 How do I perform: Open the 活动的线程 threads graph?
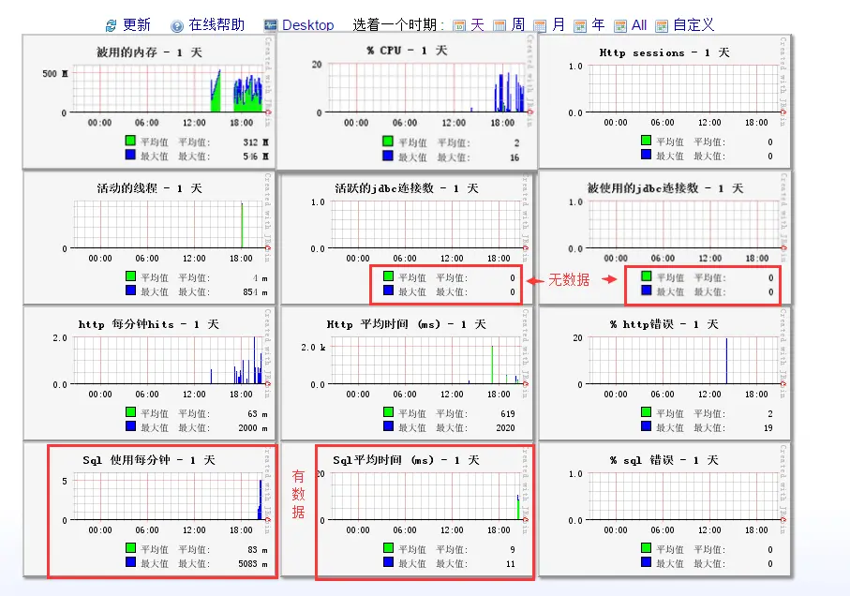point(147,238)
